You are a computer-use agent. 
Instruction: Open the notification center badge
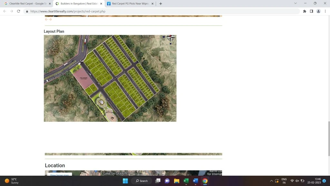point(324,181)
